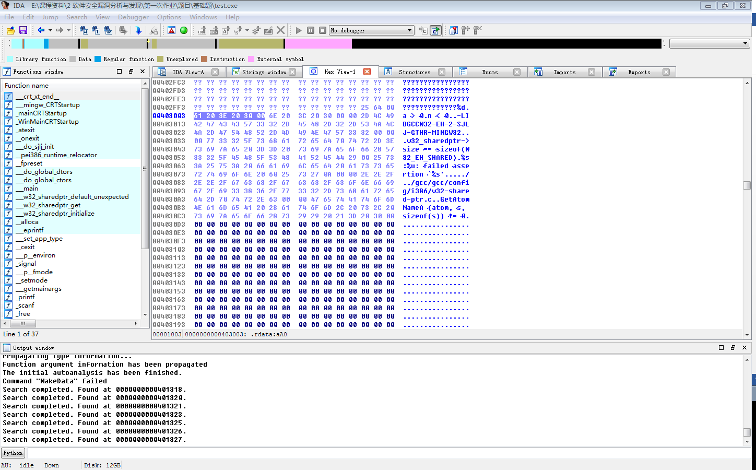Screen dimensions: 756x470
Task: Click the start process play button
Action: click(x=299, y=30)
